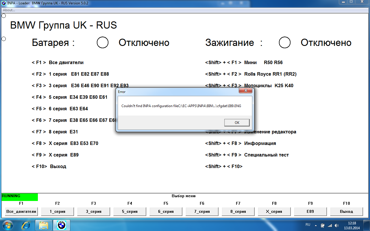The width and height of the screenshot is (370, 231).
Task: Click the Батарея status indicator circle
Action: [x=103, y=42]
